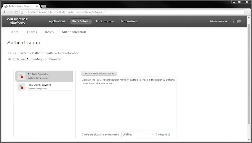
Task: Click the 'Configure plugin in environment:' label
Action: [x=100, y=135]
